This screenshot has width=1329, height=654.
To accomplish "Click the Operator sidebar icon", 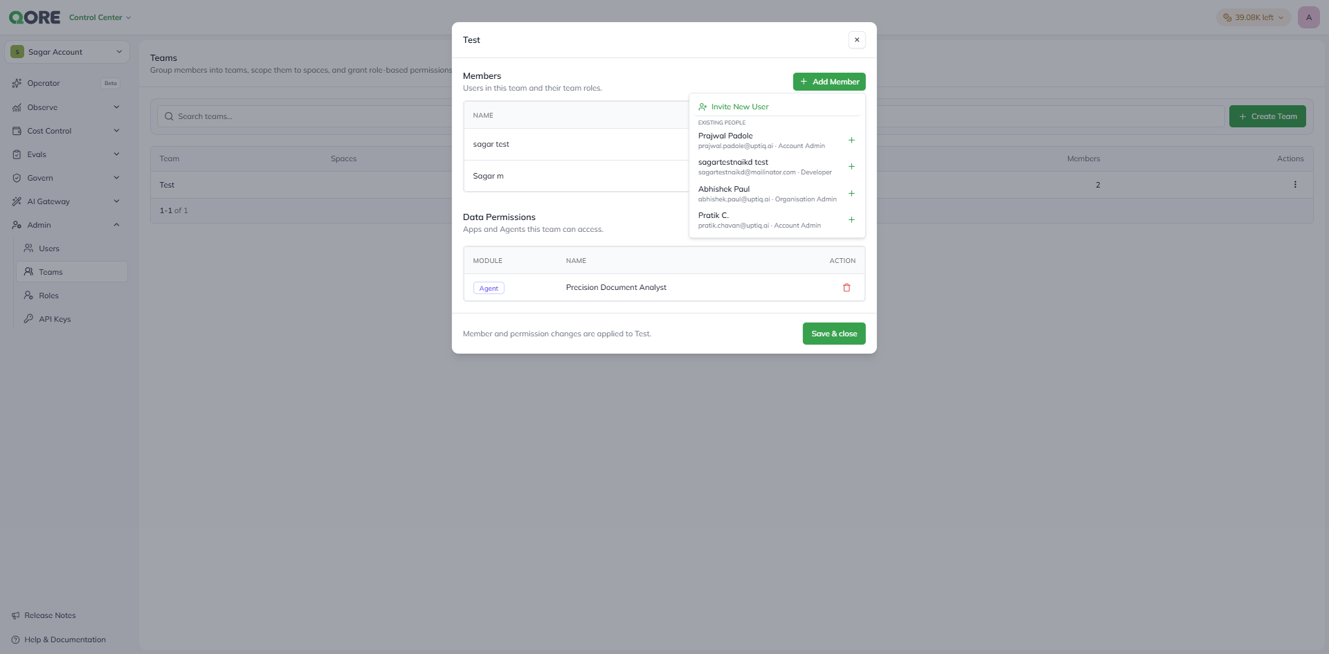I will [17, 84].
